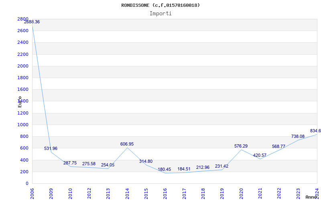Click the x-axis year 2013
The height and width of the screenshot is (201, 321).
point(108,194)
